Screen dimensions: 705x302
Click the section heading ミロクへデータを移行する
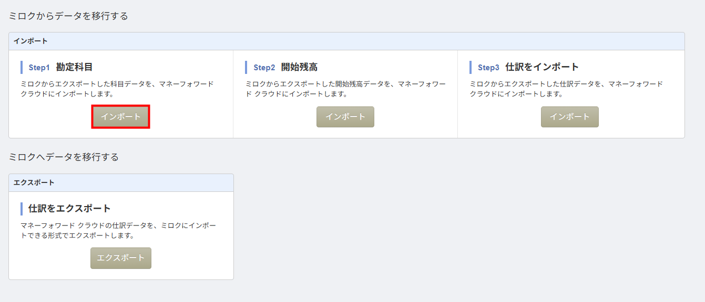pyautogui.click(x=64, y=157)
